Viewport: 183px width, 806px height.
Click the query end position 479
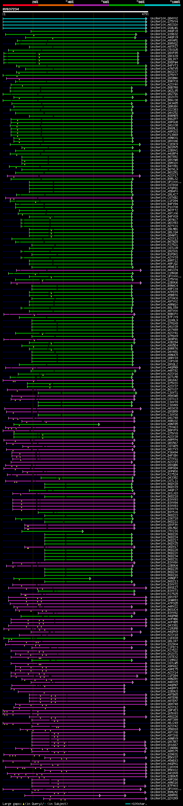(x=144, y=14)
